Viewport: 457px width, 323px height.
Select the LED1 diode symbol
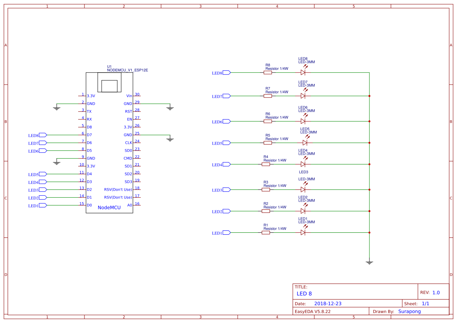coord(303,232)
